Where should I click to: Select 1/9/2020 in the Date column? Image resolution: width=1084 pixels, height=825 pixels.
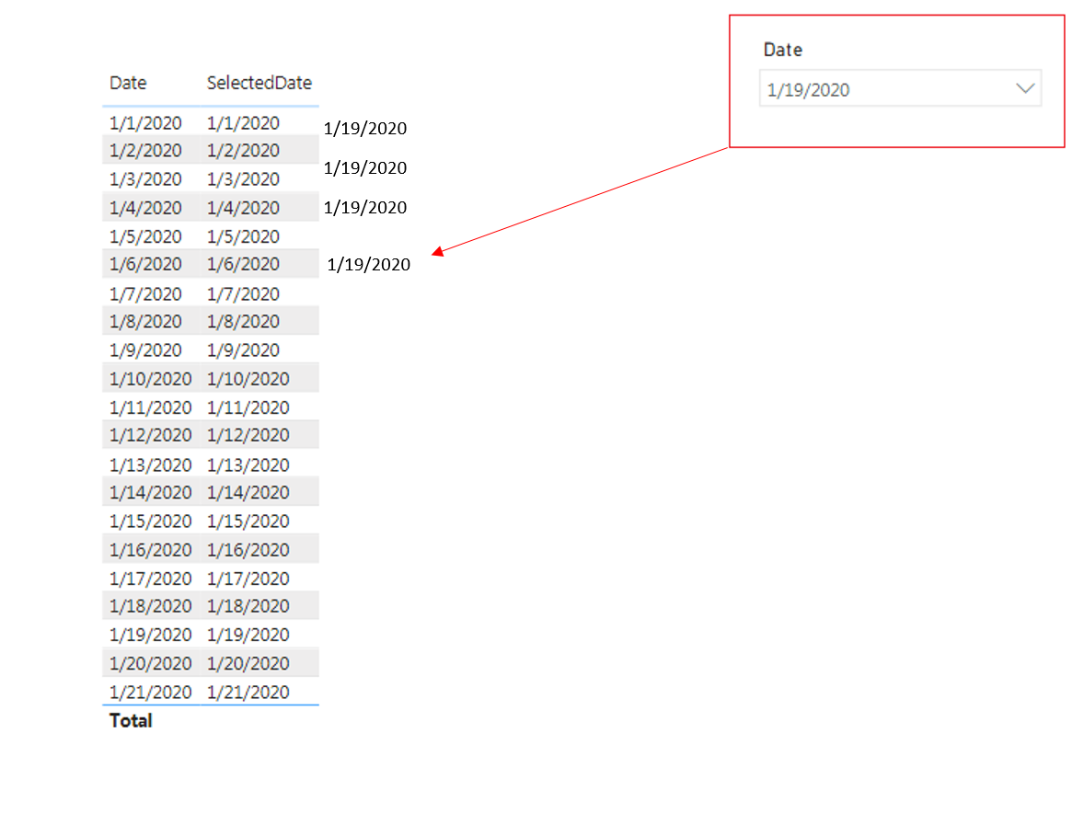pos(145,350)
